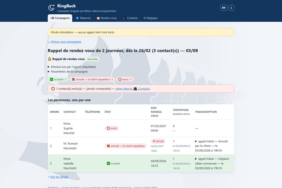
Task: Click the ÉTAT column header
Action: (108, 112)
